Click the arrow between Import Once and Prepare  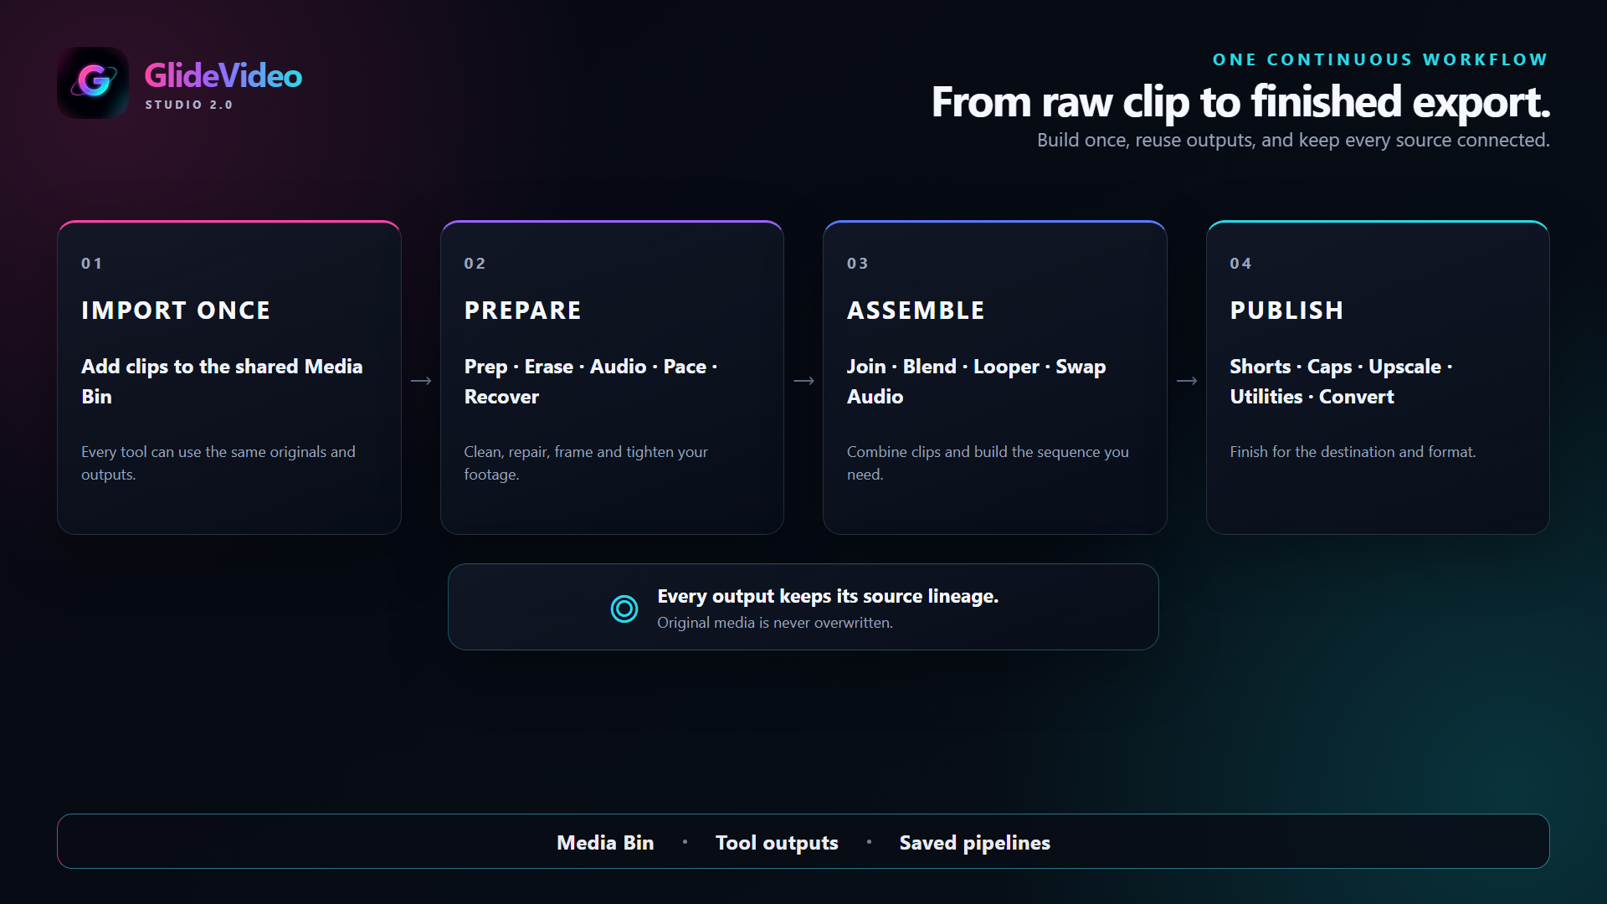pyautogui.click(x=421, y=381)
